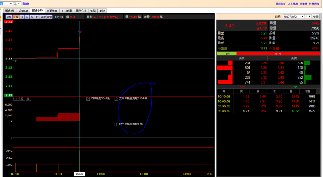Click help icon next to 大戶買進3542張
The width and height of the screenshot is (323, 177).
point(88,99)
